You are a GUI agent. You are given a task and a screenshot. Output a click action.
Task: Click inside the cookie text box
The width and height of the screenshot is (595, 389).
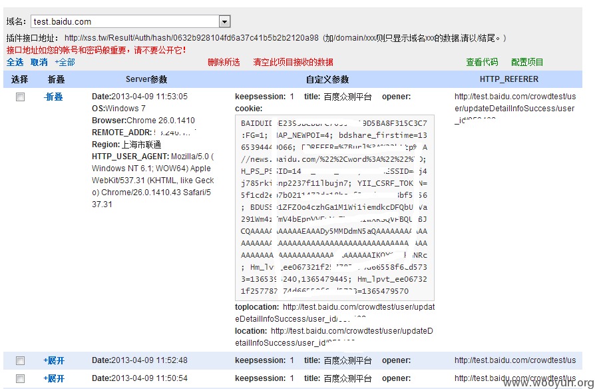[x=335, y=207]
